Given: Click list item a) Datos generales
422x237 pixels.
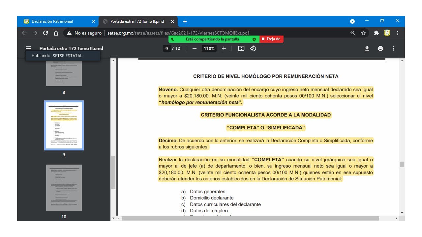Looking at the screenshot, I should 203,192.
